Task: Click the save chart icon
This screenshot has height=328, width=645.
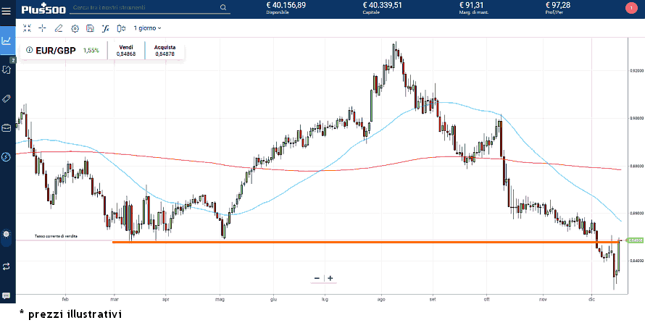Action: click(90, 28)
